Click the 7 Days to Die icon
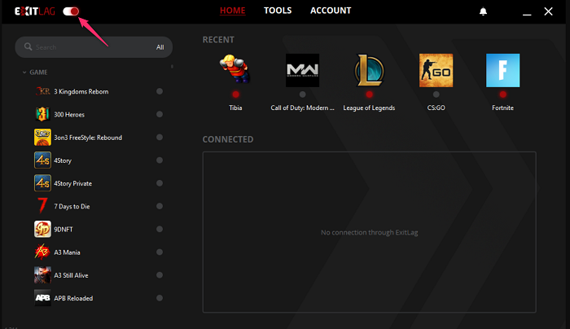 point(42,206)
